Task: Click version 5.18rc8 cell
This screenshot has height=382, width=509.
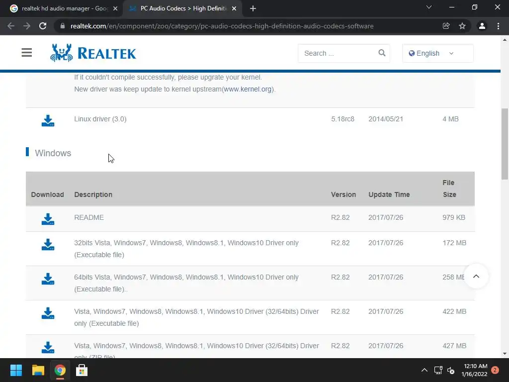Action: coord(343,119)
